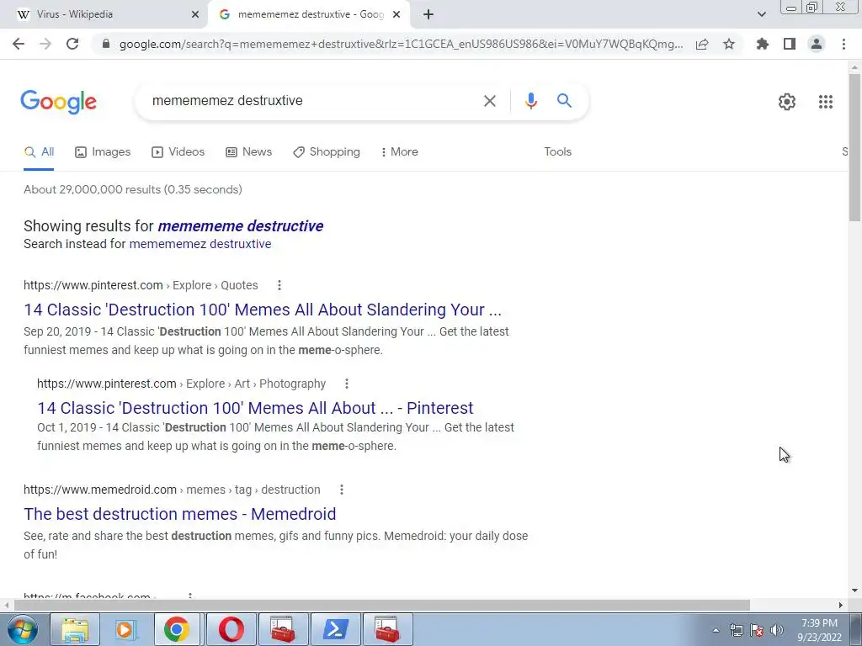862x646 pixels.
Task: Open the network tray icon
Action: pos(737,630)
